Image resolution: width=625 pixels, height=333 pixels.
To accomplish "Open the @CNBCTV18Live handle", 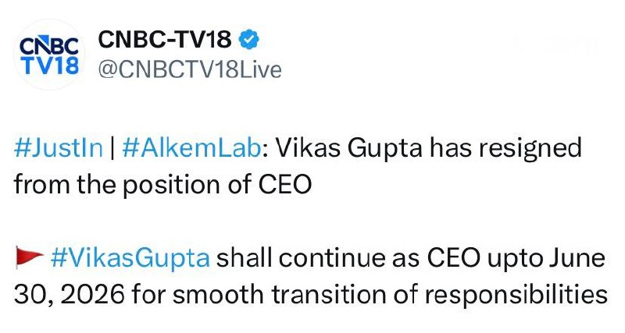I will pos(190,69).
